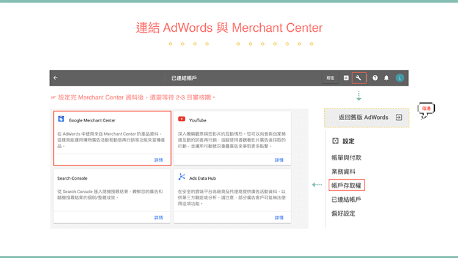Select the Ads Data Hub card title

pos(202,178)
